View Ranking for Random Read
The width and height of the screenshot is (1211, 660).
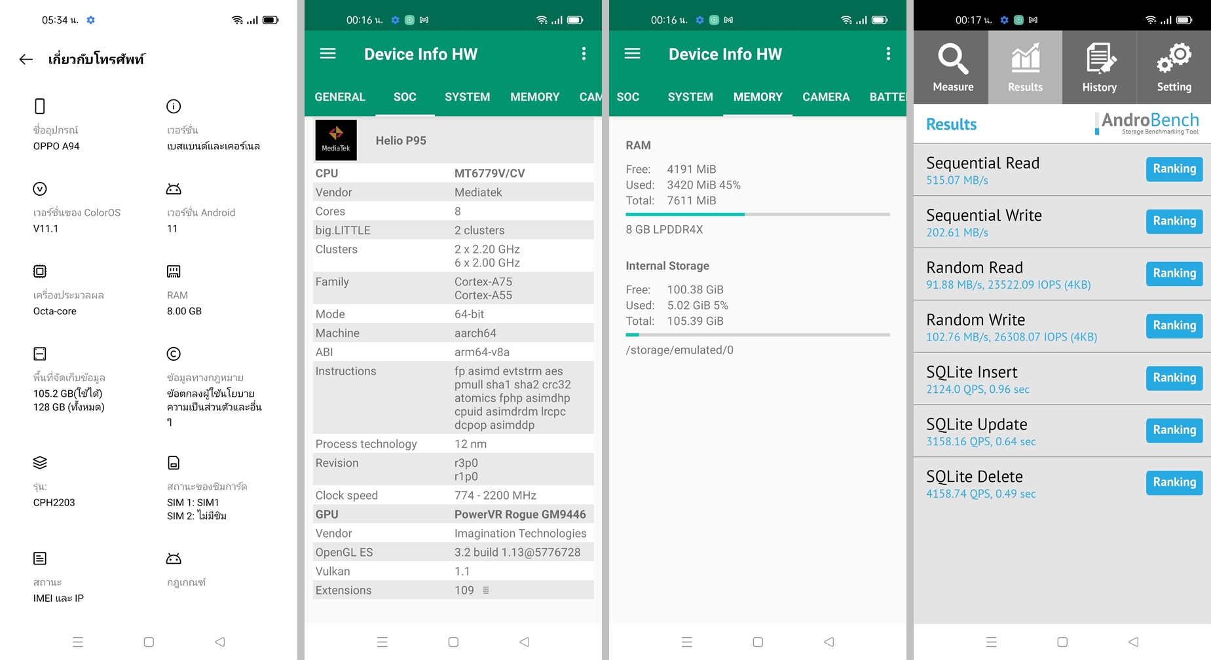1174,274
